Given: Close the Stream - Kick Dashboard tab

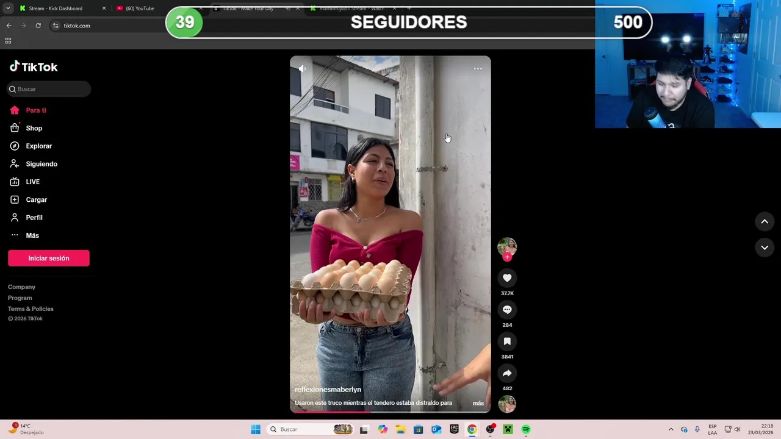Looking at the screenshot, I should [104, 9].
